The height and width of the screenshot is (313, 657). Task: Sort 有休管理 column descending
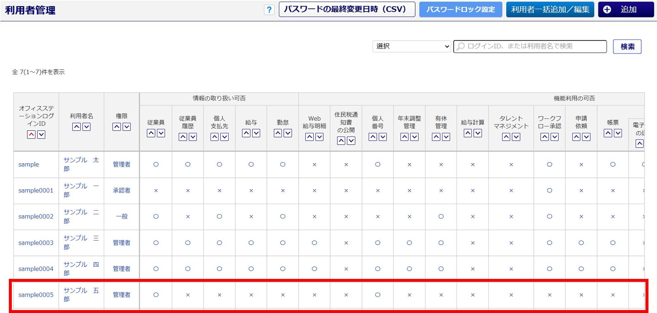coord(446,137)
